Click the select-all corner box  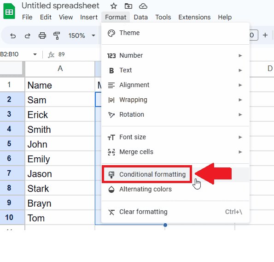[11, 68]
